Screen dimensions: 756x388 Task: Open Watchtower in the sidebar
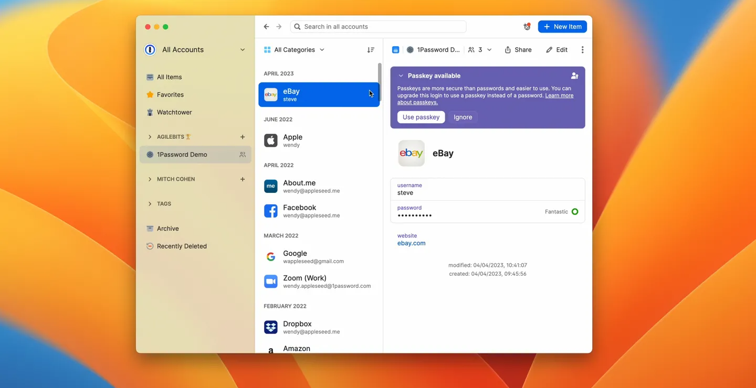click(x=195, y=112)
